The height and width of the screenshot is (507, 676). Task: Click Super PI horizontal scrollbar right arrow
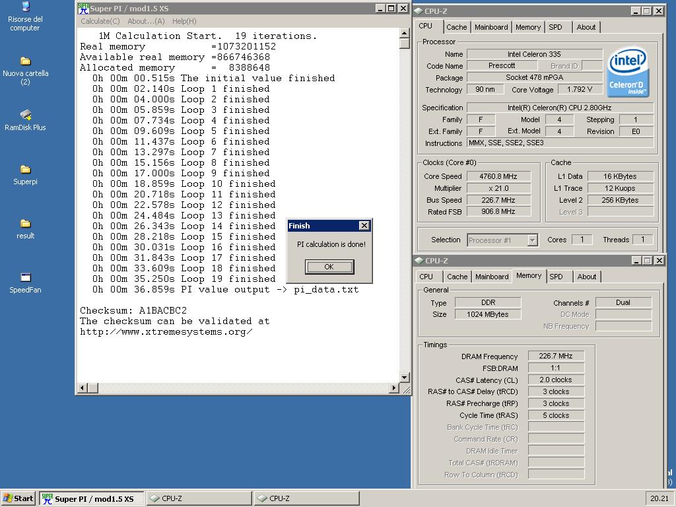[x=393, y=388]
